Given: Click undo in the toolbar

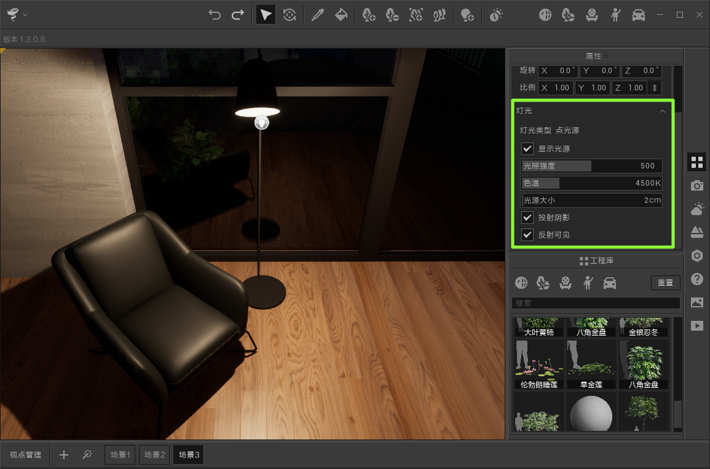Looking at the screenshot, I should pyautogui.click(x=214, y=14).
